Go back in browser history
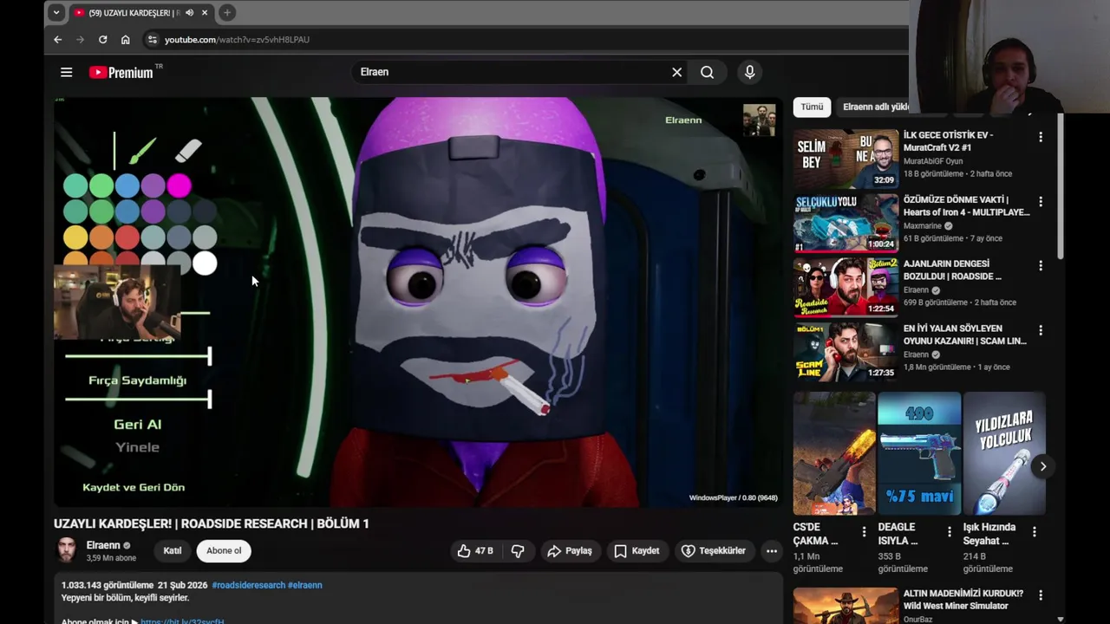The image size is (1110, 624). [x=57, y=39]
